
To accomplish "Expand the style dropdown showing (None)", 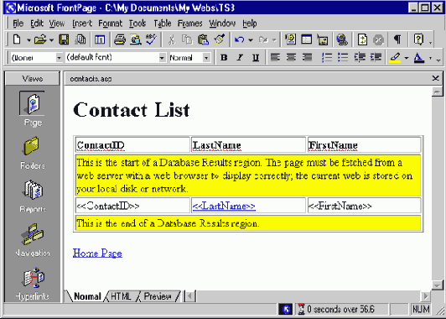I will point(59,58).
